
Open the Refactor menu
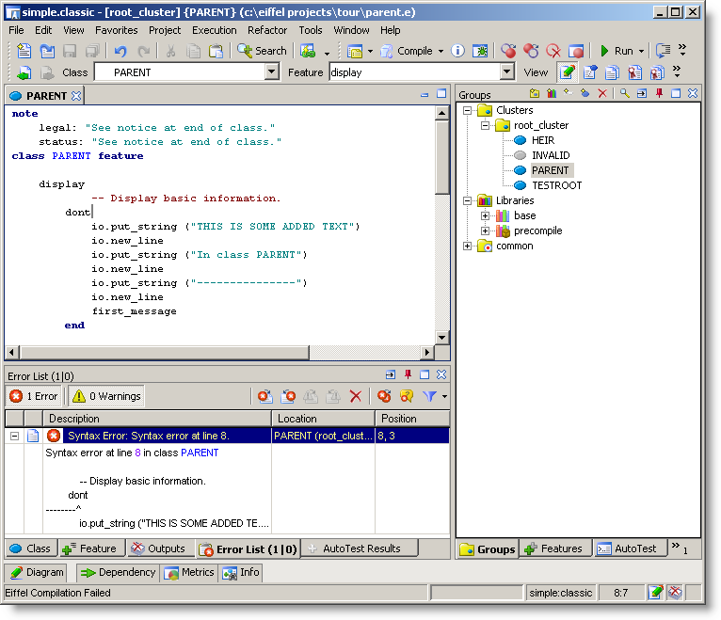click(267, 30)
